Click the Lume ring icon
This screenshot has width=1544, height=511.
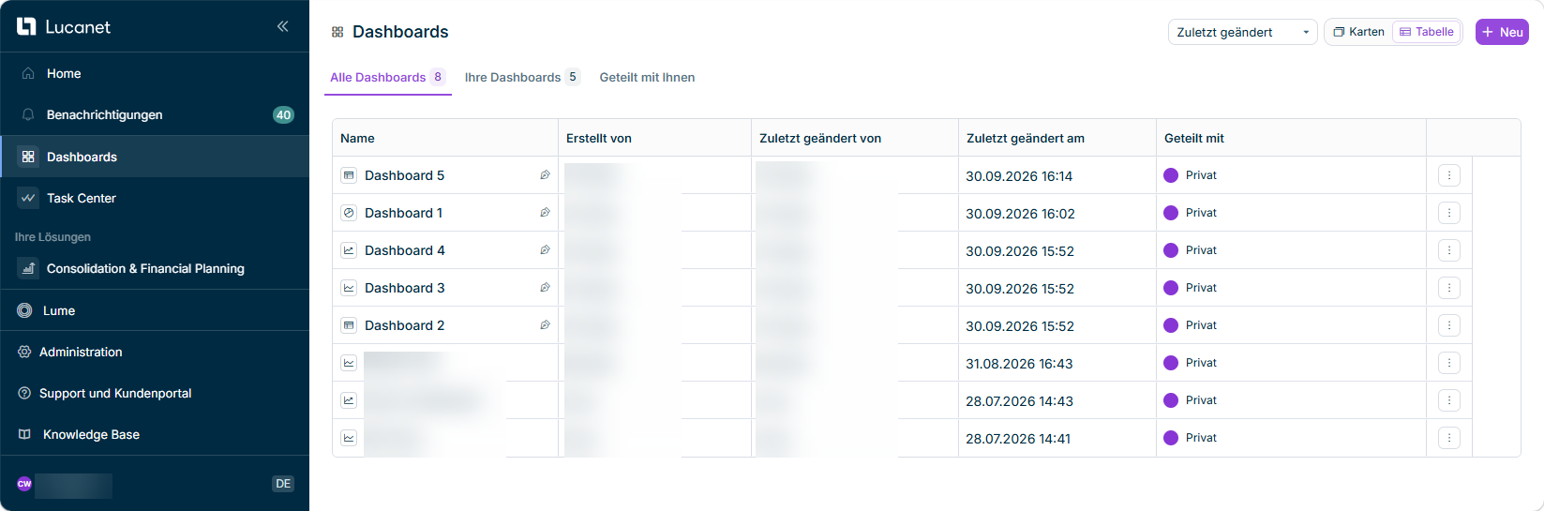click(x=24, y=310)
